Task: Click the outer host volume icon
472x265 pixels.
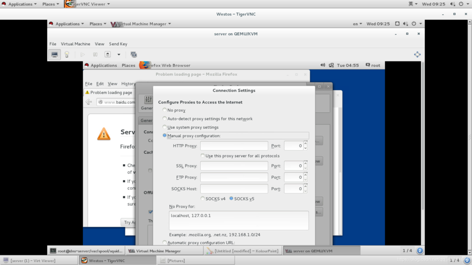Action: (452, 4)
